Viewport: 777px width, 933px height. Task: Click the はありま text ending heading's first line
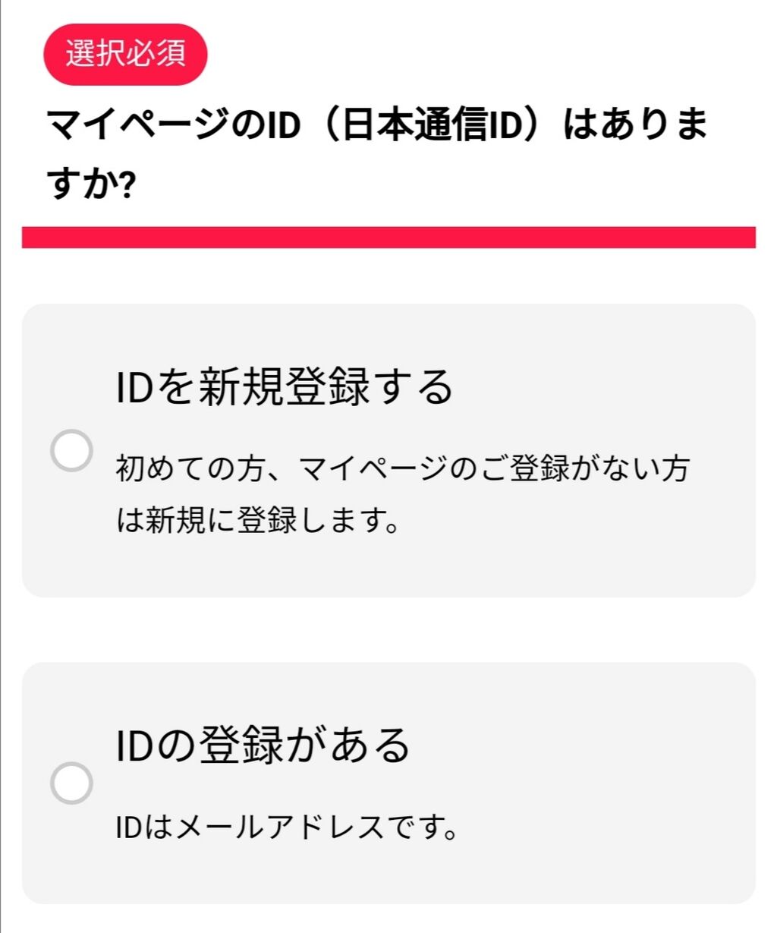[636, 125]
